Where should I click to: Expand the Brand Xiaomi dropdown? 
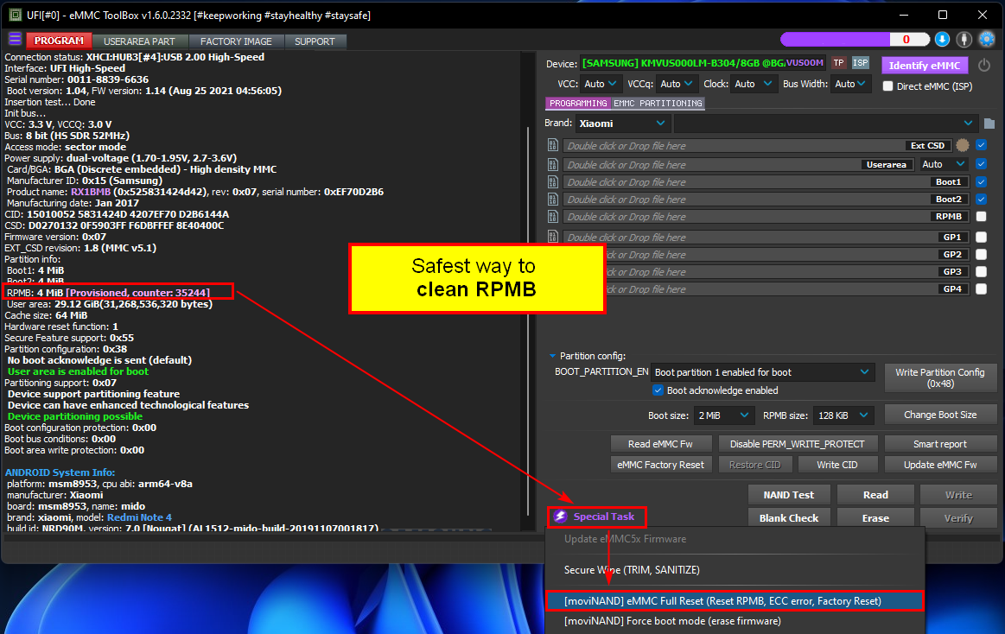click(x=622, y=123)
